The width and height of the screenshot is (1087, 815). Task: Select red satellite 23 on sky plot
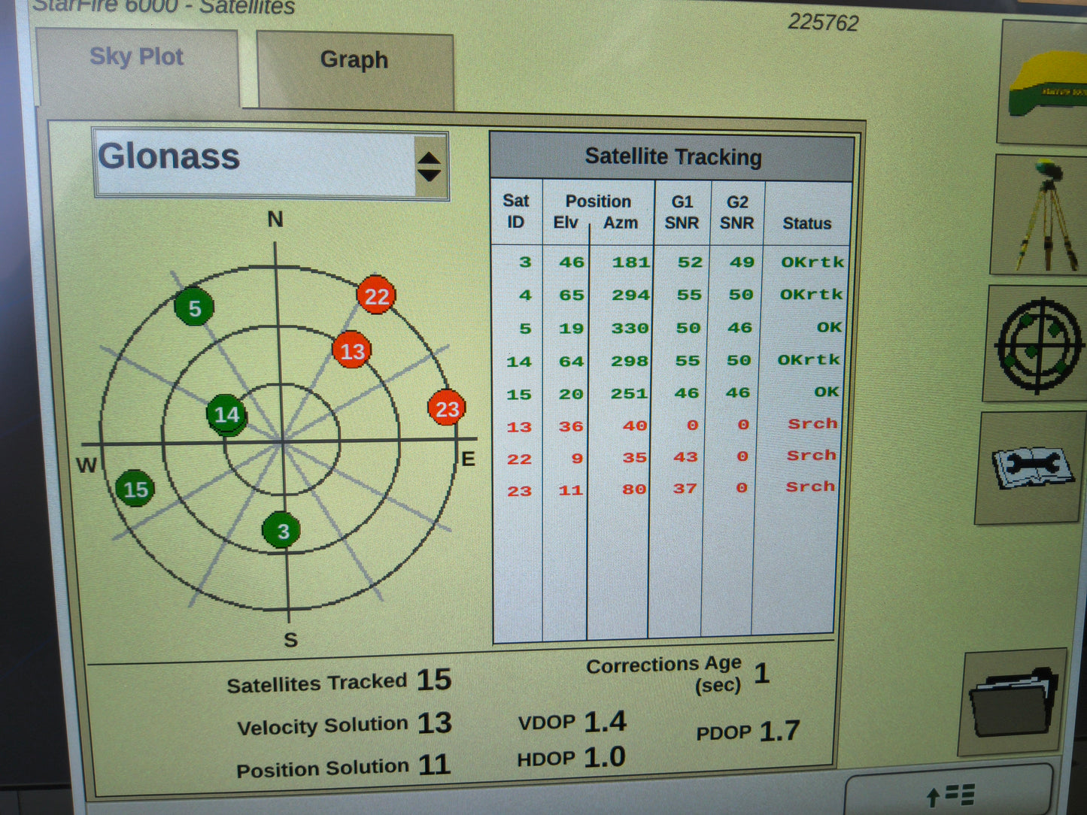tap(447, 408)
